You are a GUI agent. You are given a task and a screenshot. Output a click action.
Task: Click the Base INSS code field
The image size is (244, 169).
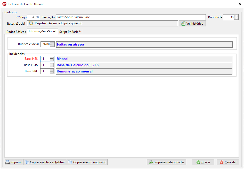(x=45, y=59)
